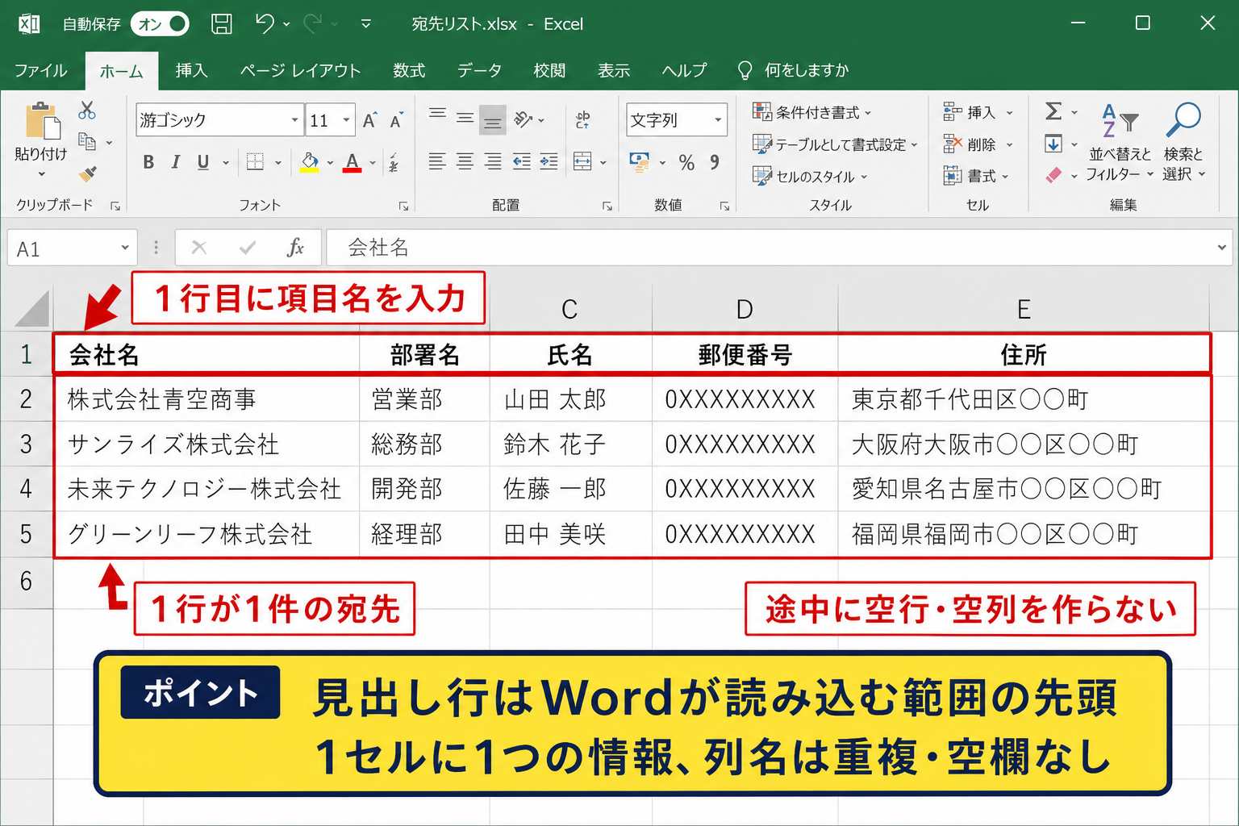Click the Clear eraser icon

1053,175
